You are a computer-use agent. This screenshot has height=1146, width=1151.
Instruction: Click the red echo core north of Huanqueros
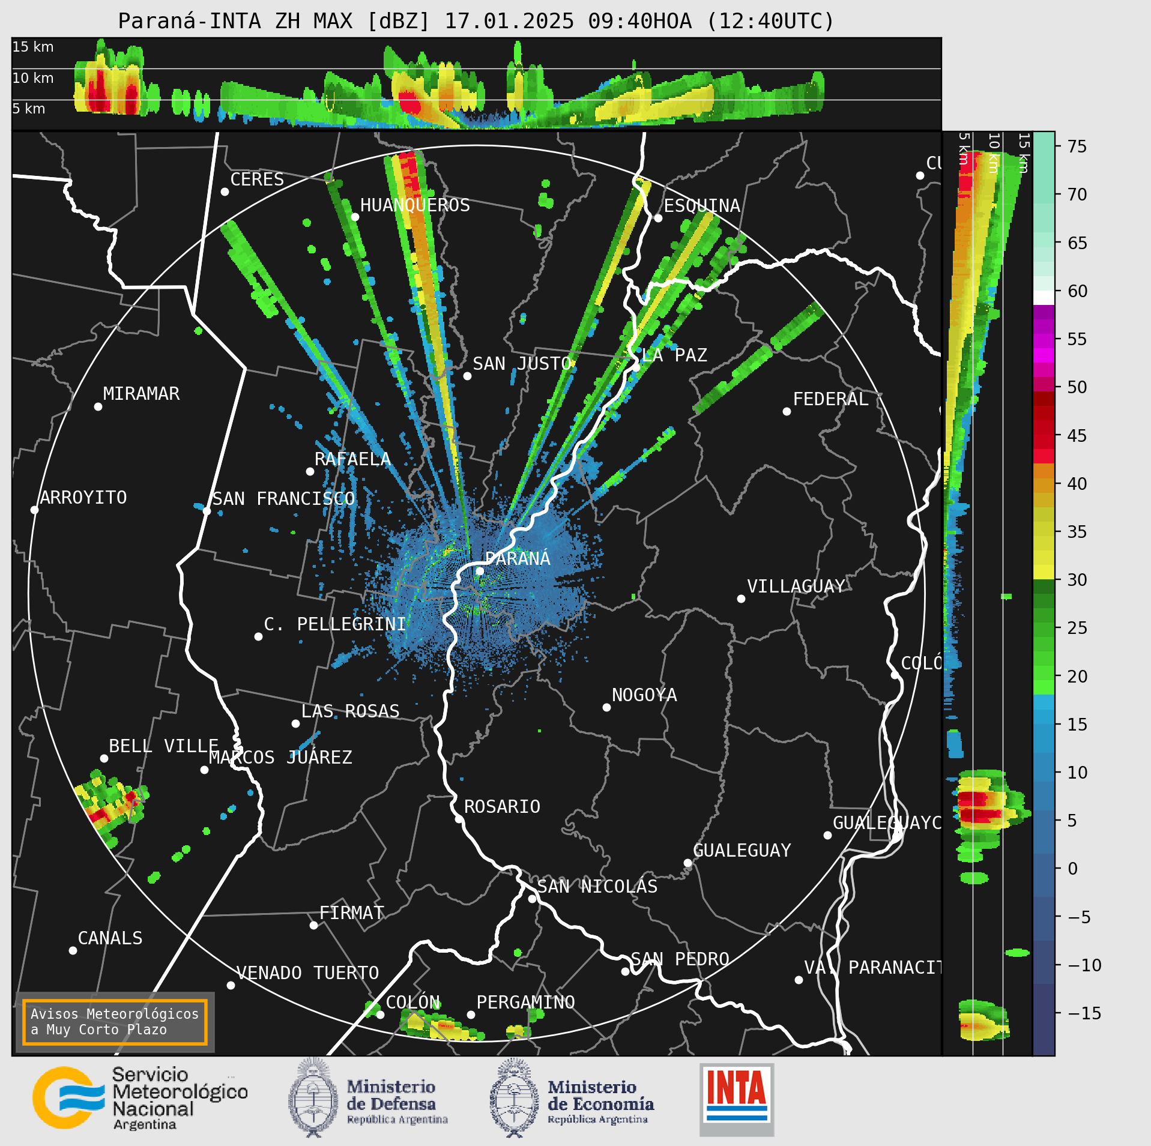[x=409, y=174]
